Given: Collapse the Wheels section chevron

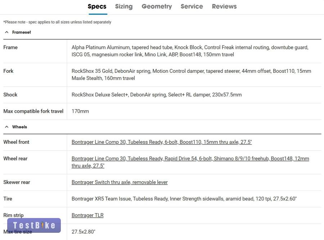Looking at the screenshot, I should [6, 127].
